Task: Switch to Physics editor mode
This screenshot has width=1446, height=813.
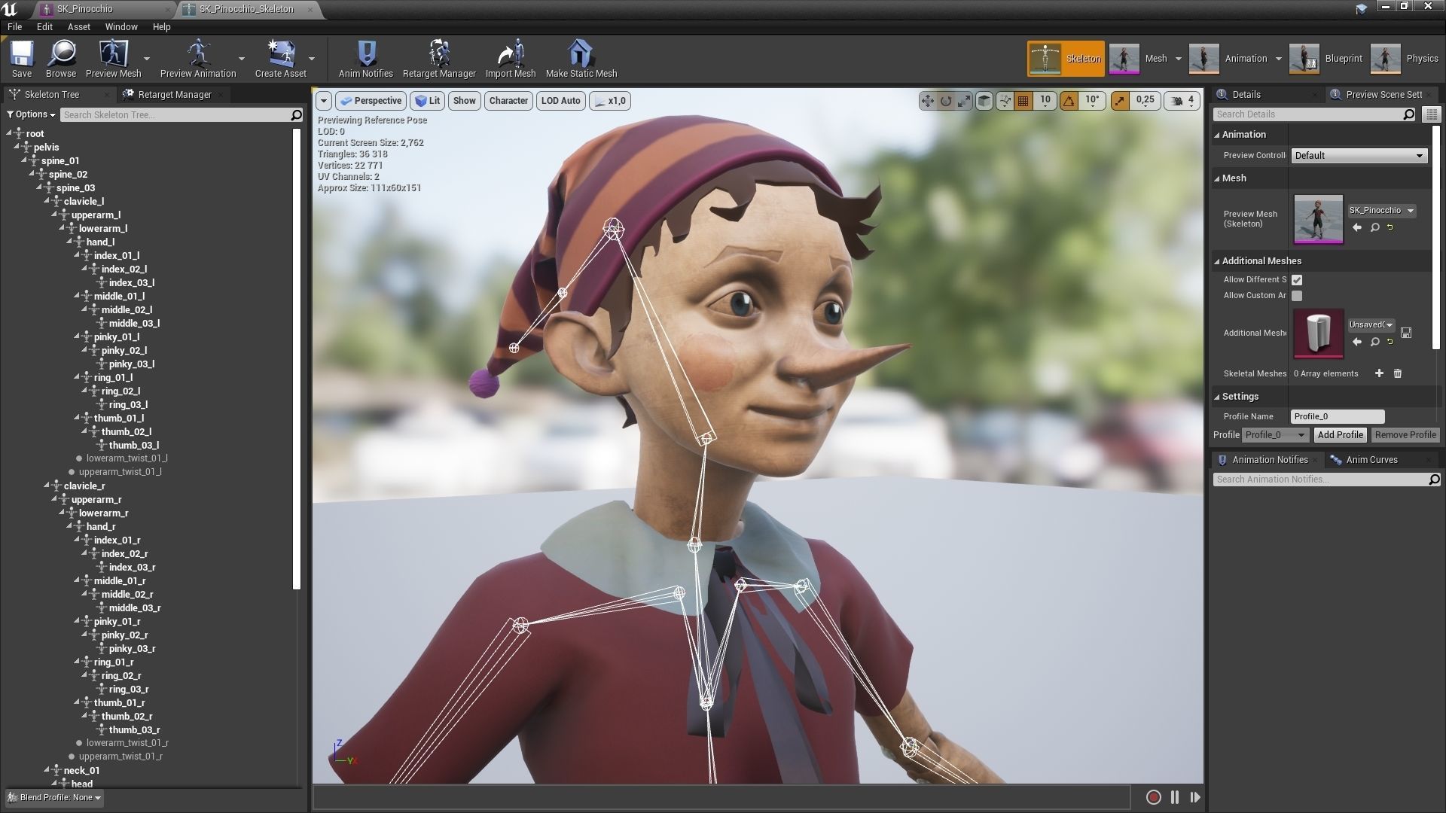Action: point(1405,59)
